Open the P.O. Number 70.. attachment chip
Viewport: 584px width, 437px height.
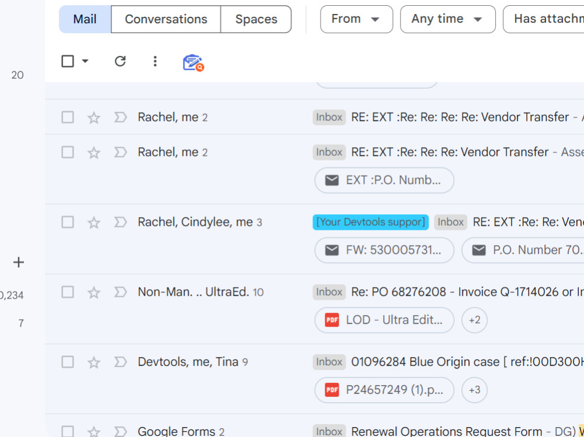tap(523, 250)
